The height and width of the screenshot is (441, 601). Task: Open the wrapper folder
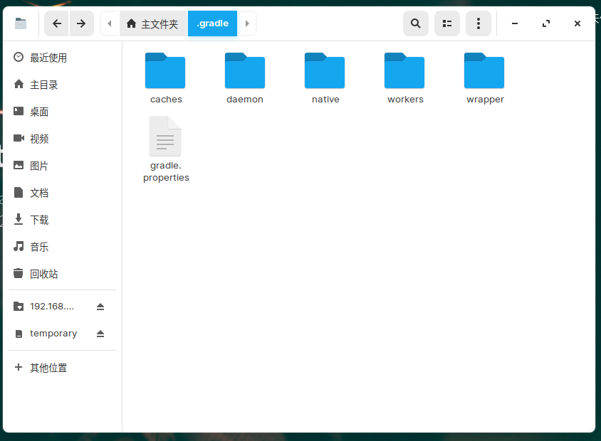coord(484,78)
